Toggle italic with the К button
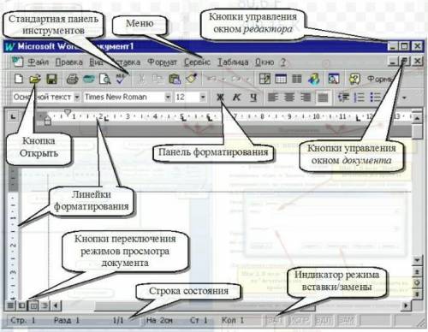Image resolution: width=428 pixels, height=332 pixels. (236, 98)
